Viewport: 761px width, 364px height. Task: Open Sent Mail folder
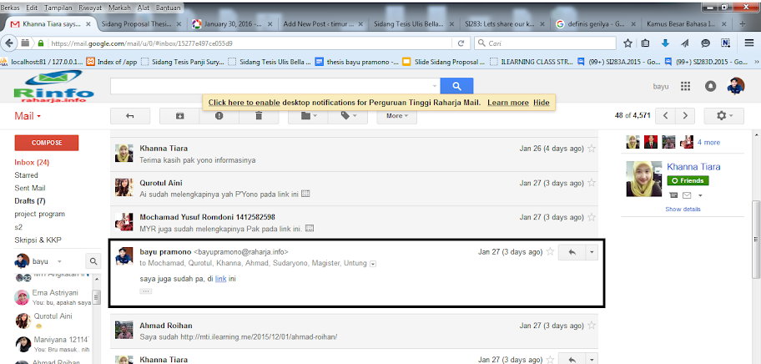[30, 188]
